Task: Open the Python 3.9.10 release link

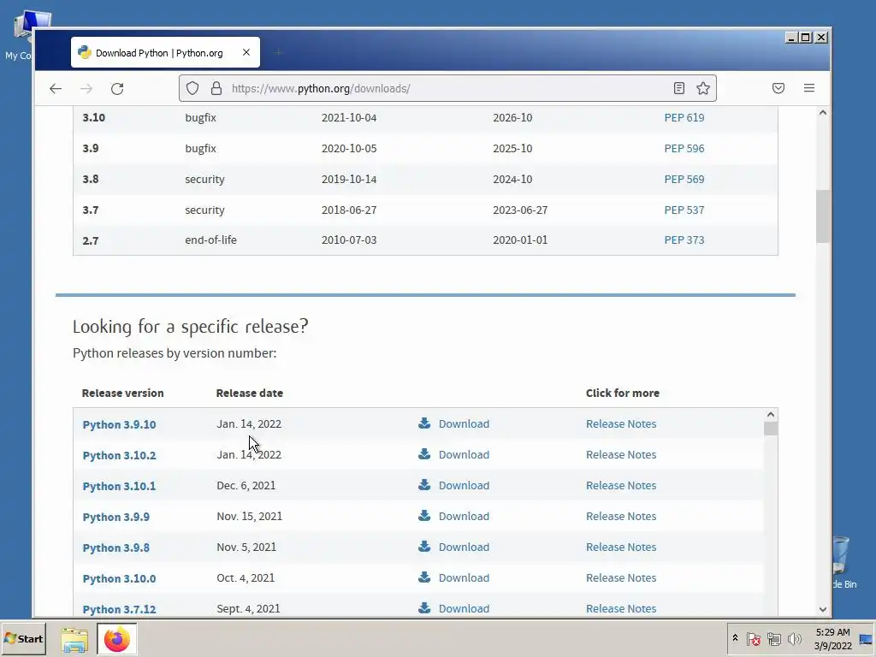Action: coord(119,424)
